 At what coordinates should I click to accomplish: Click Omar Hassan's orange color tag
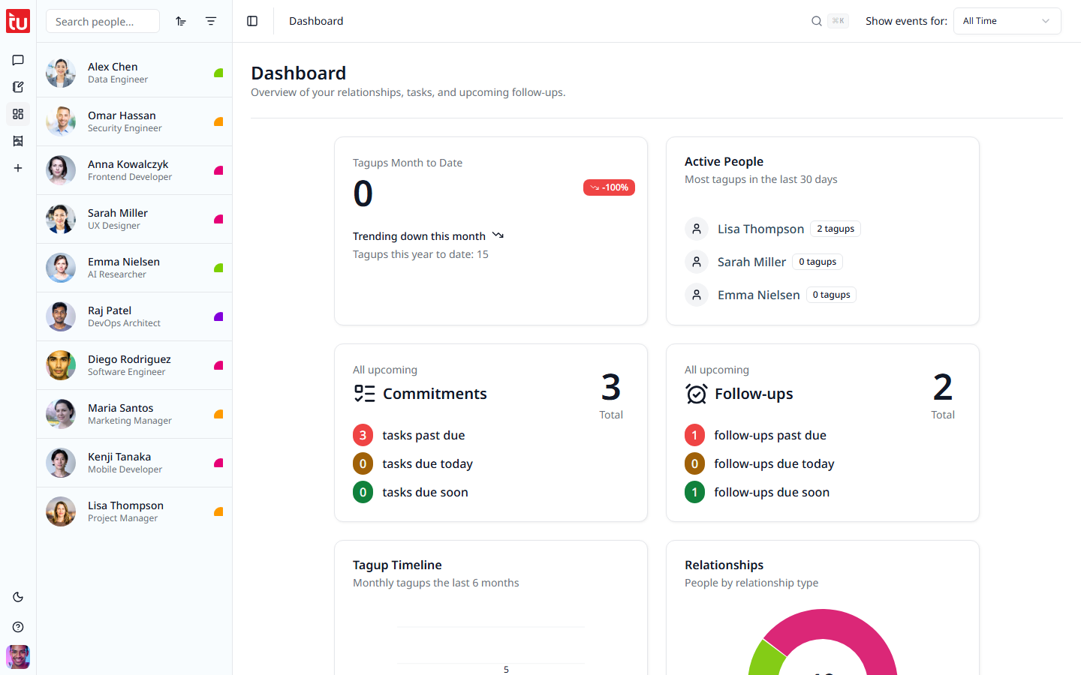tap(218, 121)
